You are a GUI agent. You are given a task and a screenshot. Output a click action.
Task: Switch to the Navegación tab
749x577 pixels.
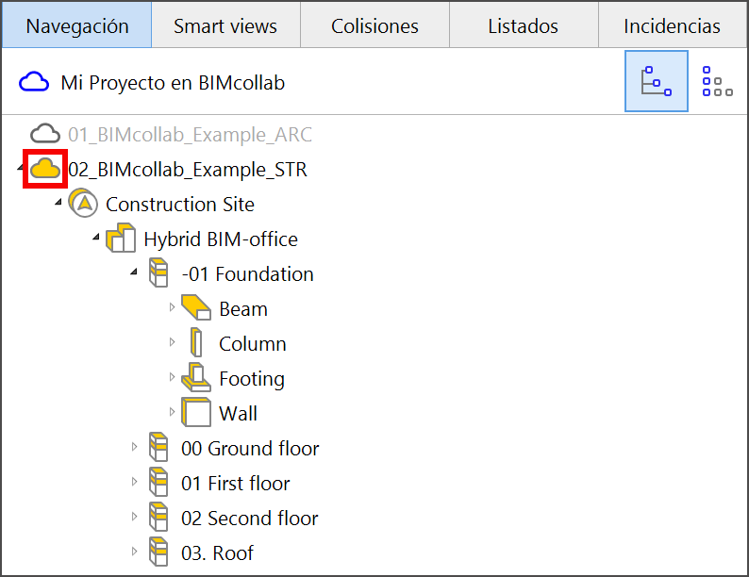point(77,25)
